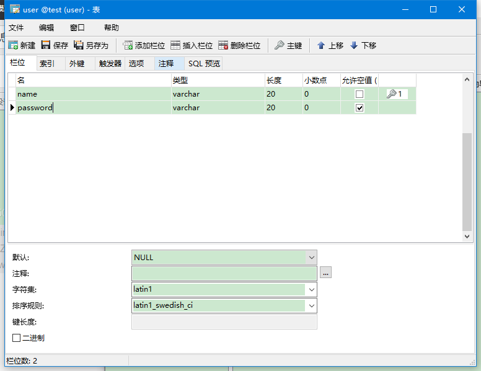Click the 栏位数: 2 status bar text

[x=22, y=361]
